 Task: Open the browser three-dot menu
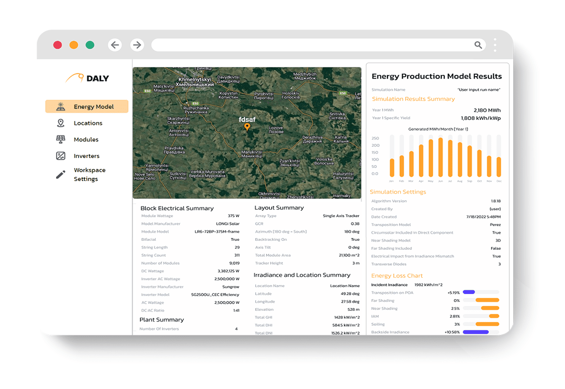pos(495,45)
